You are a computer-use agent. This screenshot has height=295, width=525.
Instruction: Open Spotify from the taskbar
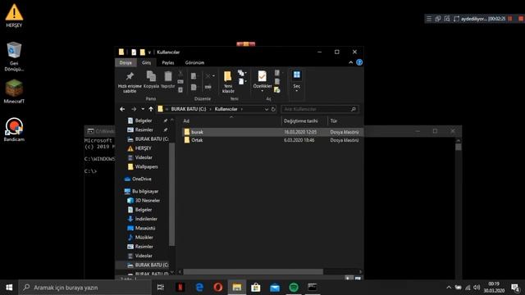click(294, 288)
